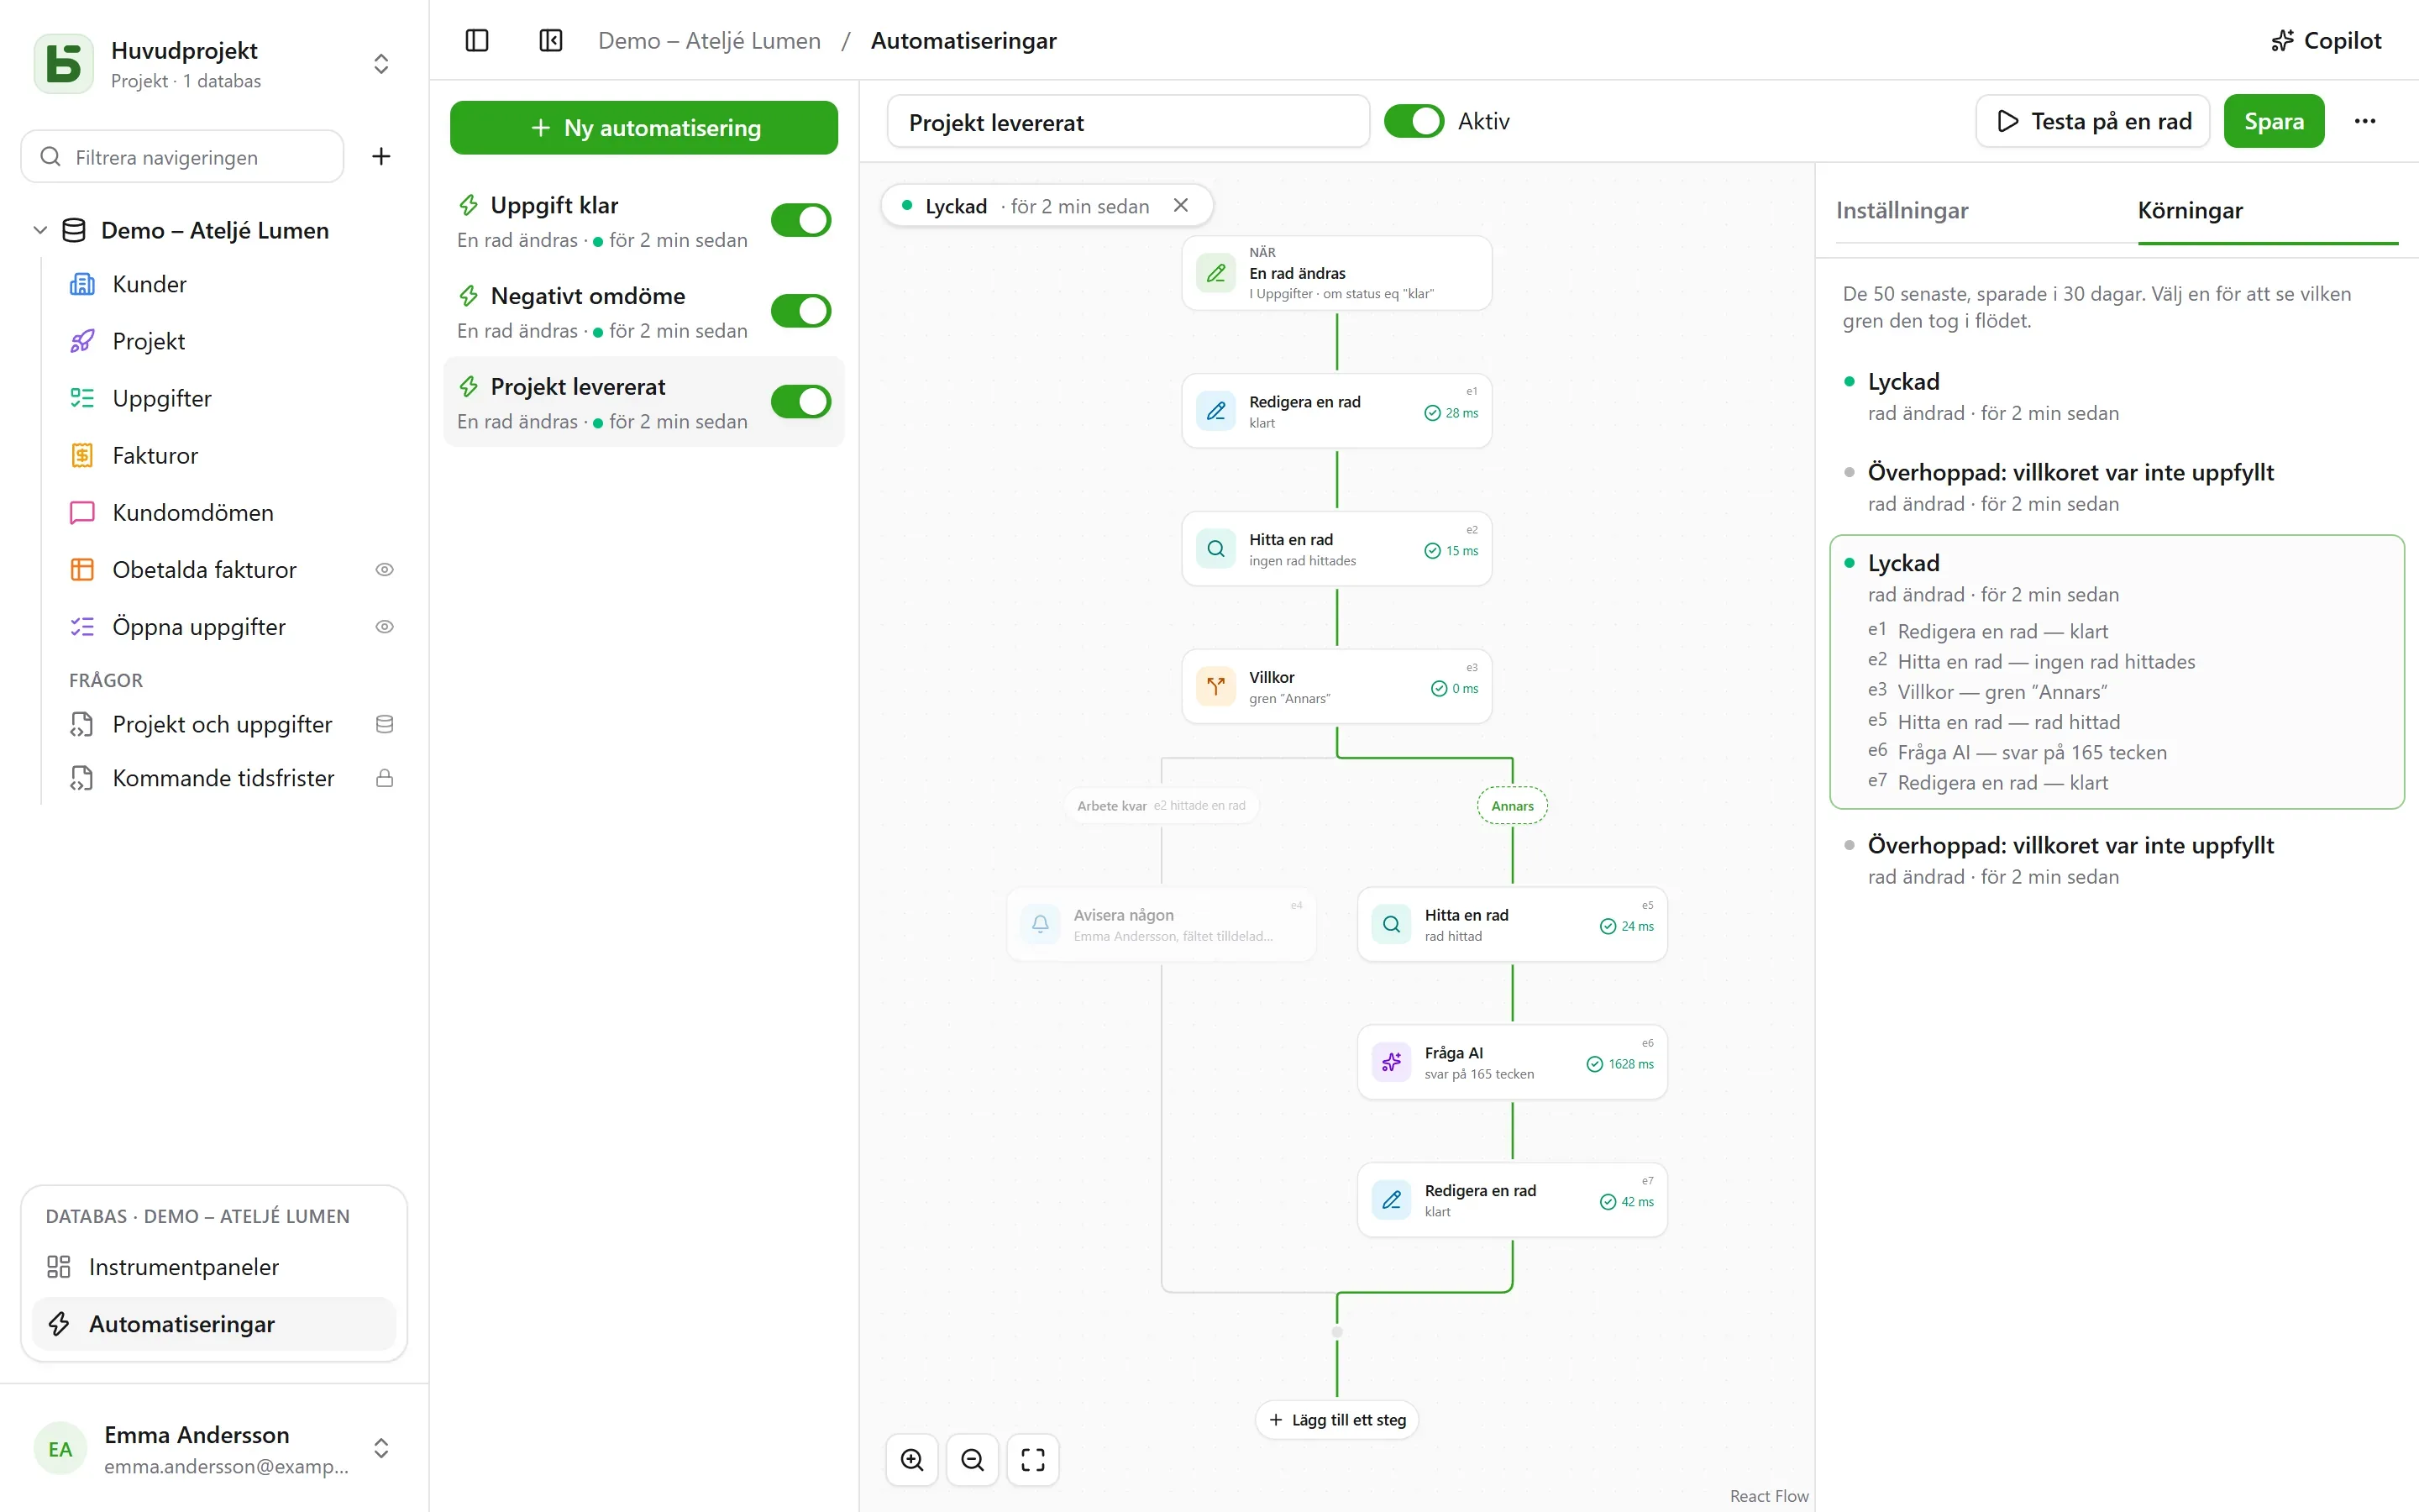2419x1512 pixels.
Task: Create Ny automatisering
Action: pyautogui.click(x=643, y=128)
